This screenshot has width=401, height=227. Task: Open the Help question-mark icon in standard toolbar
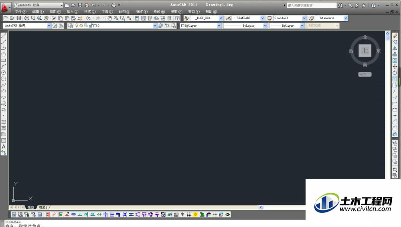coord(177,18)
